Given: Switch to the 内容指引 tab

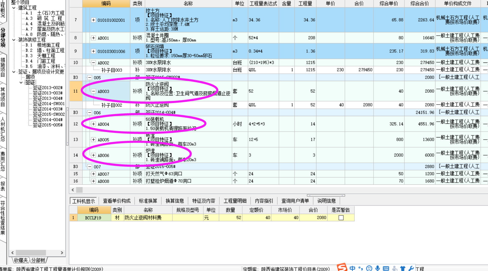Looking at the screenshot, I should [x=264, y=201].
